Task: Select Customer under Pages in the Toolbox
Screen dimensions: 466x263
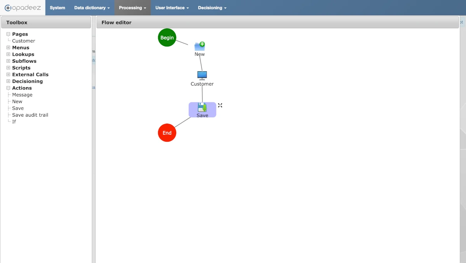Action: point(24,41)
